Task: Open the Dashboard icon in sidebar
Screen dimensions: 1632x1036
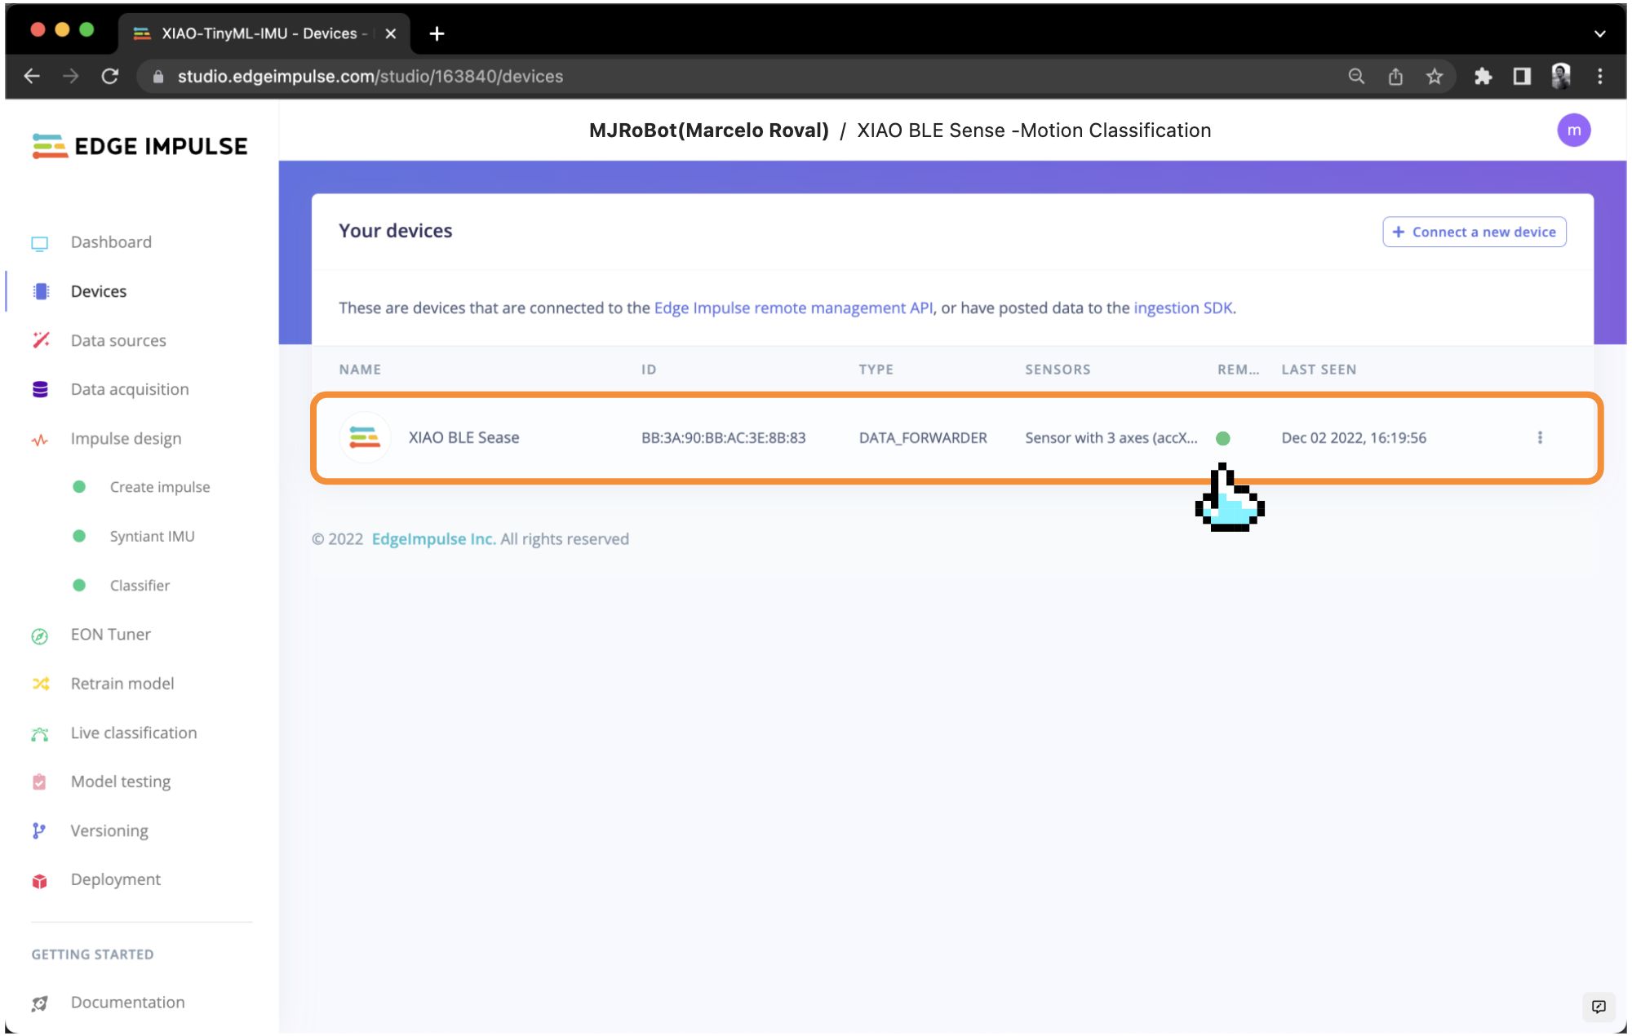Action: click(x=40, y=243)
